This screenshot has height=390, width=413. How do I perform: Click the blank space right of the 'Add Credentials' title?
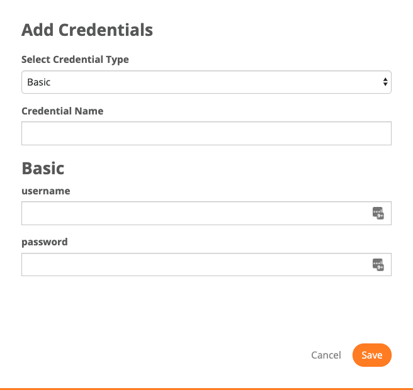[x=271, y=30]
